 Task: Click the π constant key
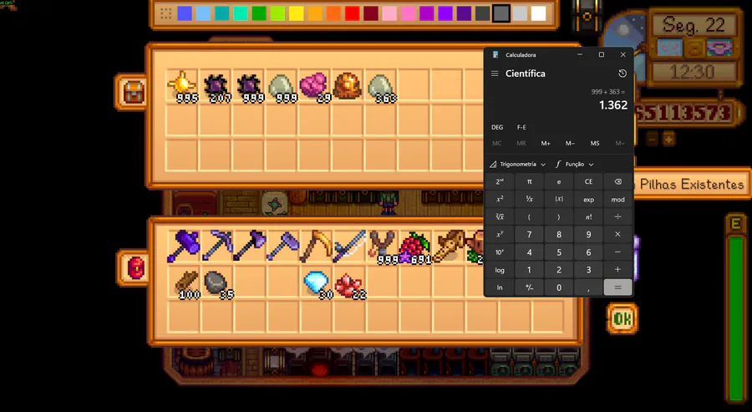[529, 182]
